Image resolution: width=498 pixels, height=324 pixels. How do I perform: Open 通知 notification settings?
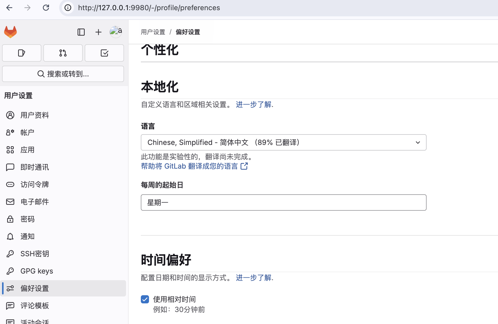[x=28, y=236]
